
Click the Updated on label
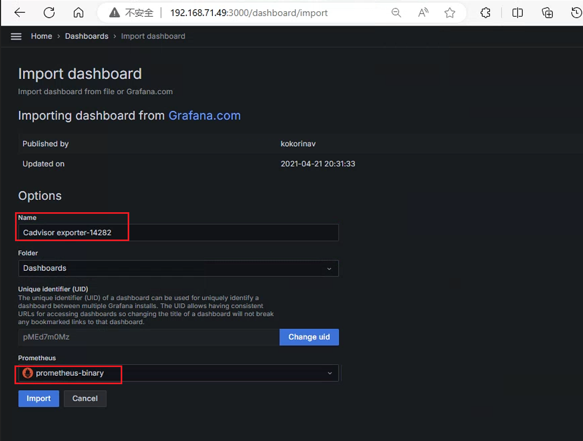[x=43, y=164]
